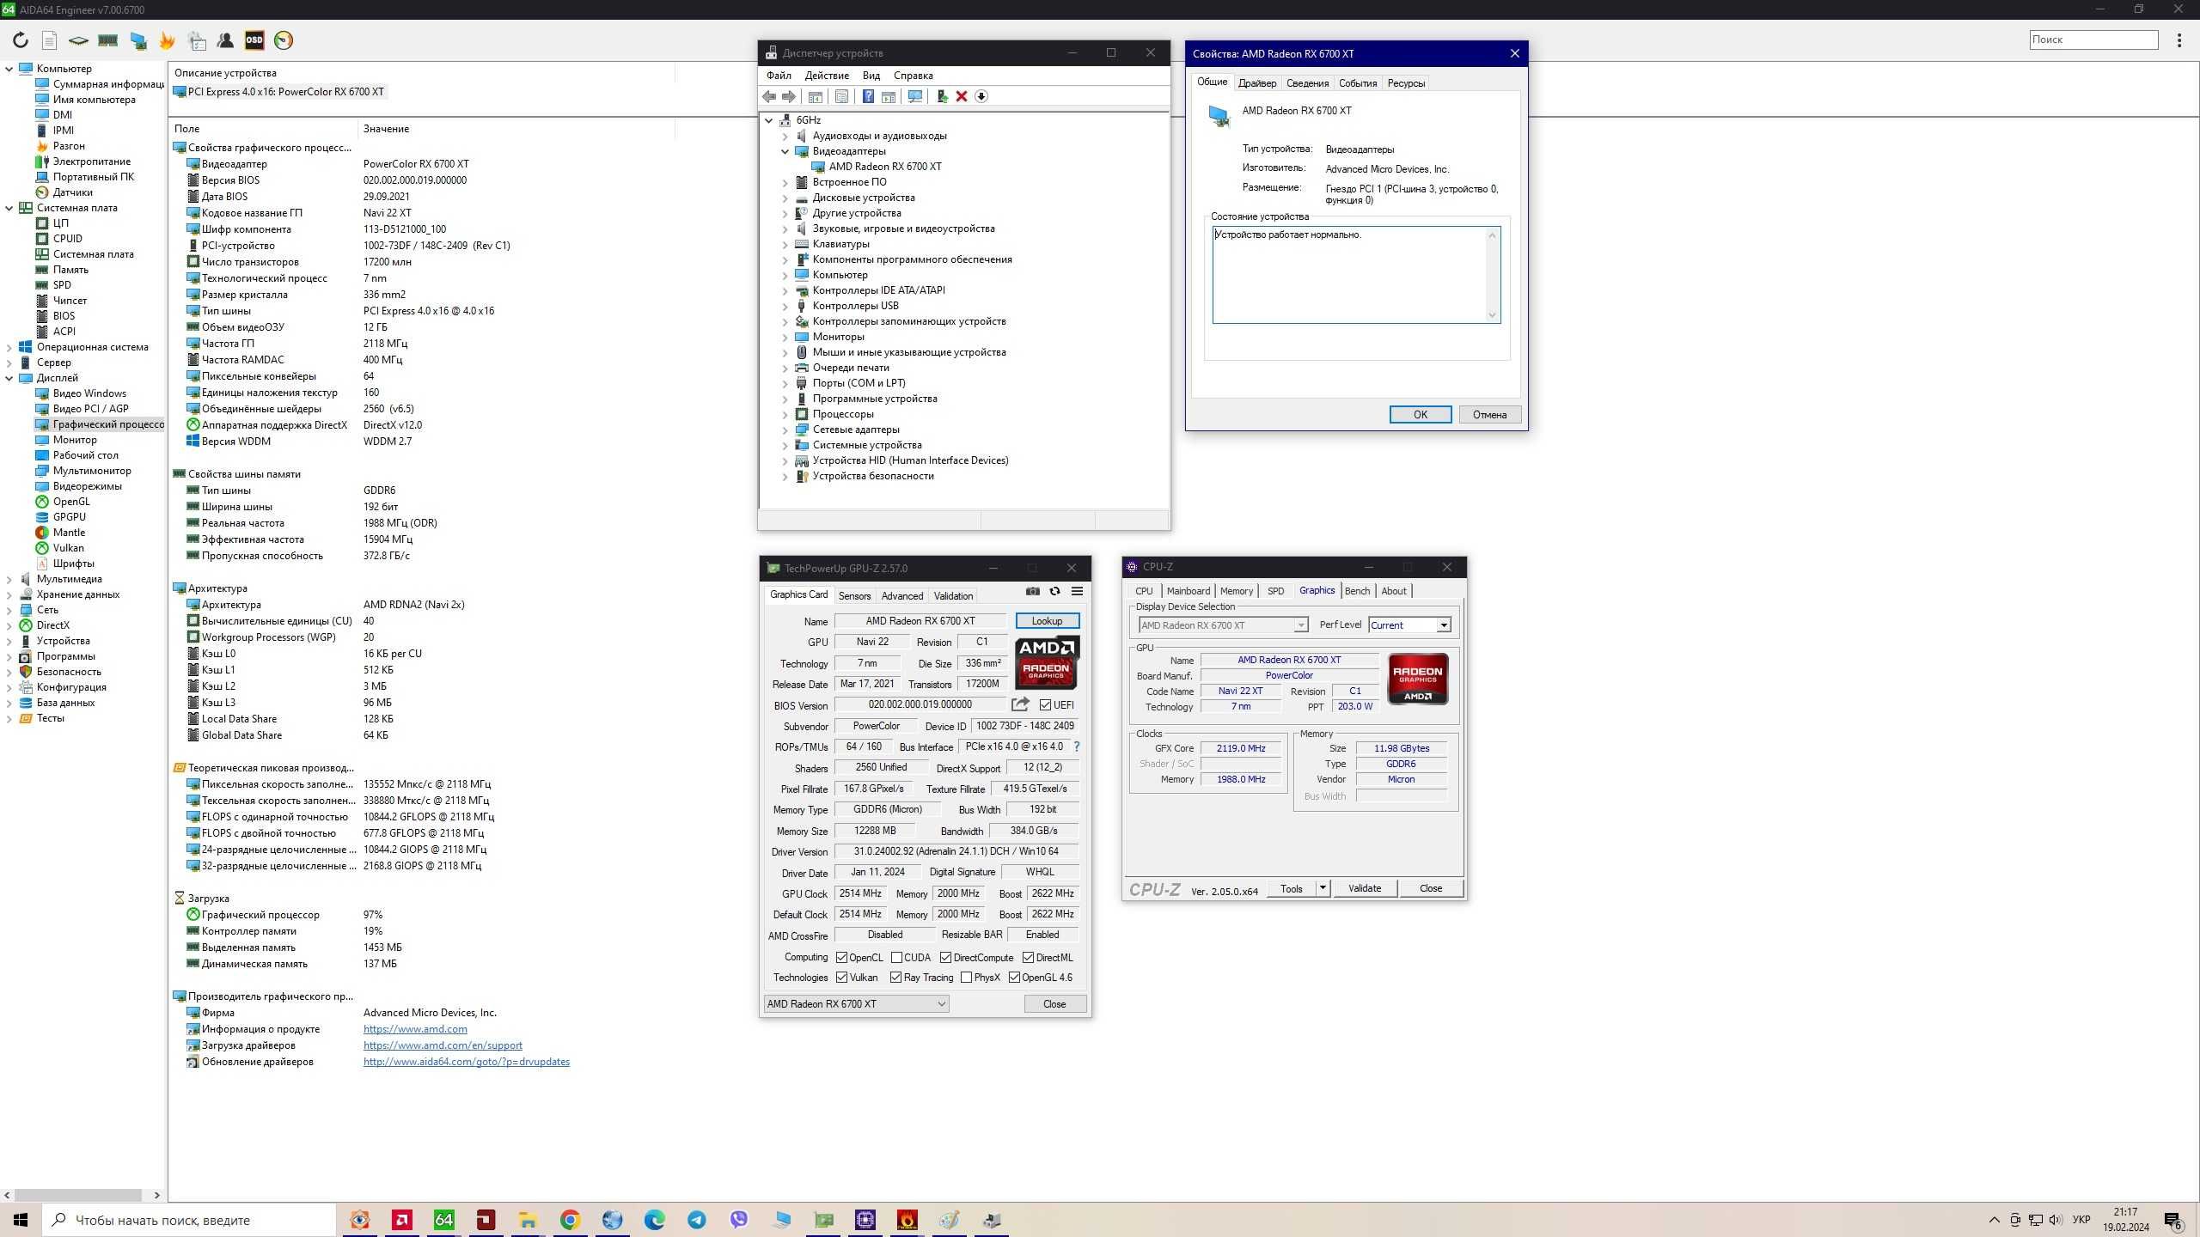Click the memory module toolbar icon in AIDA64

point(108,40)
